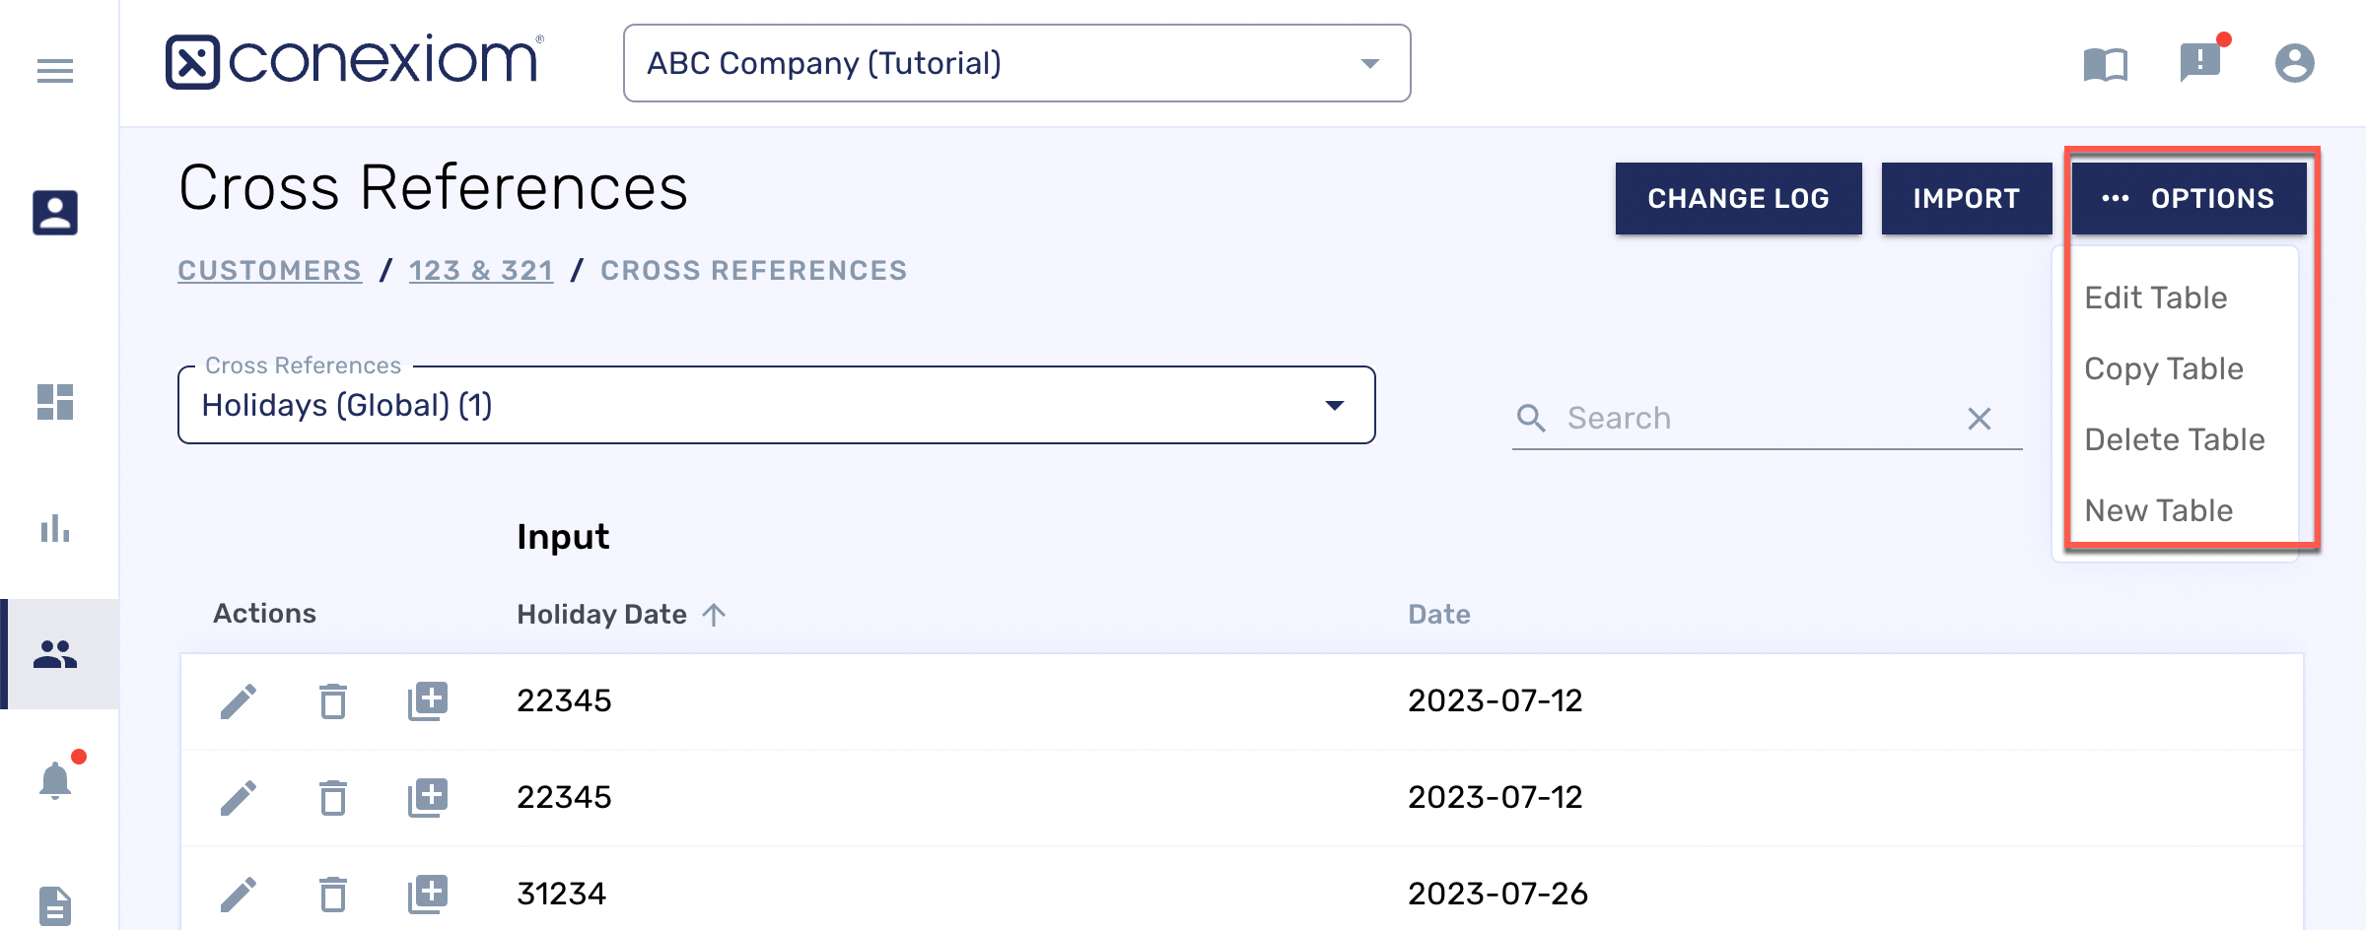Follow the CUSTOMERS breadcrumb link
The height and width of the screenshot is (930, 2366).
268,270
